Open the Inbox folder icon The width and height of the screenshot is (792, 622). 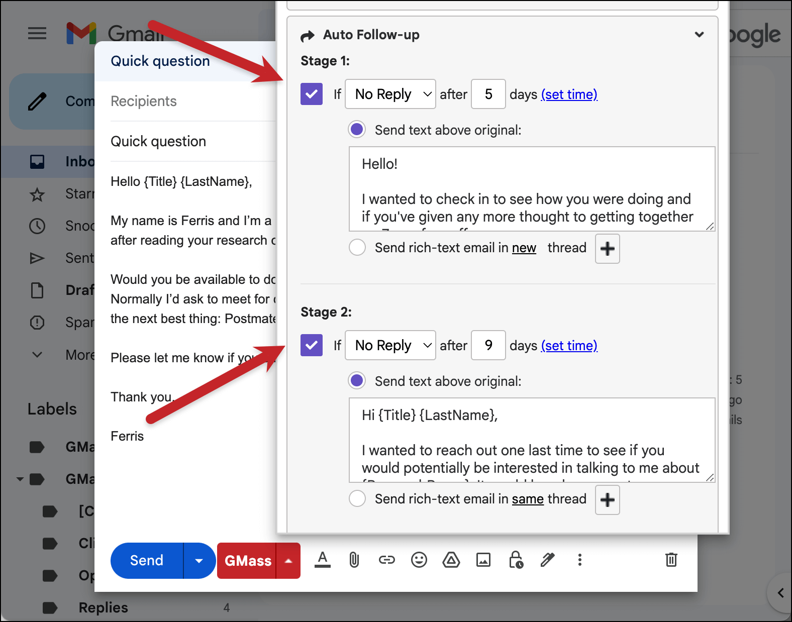(x=37, y=162)
